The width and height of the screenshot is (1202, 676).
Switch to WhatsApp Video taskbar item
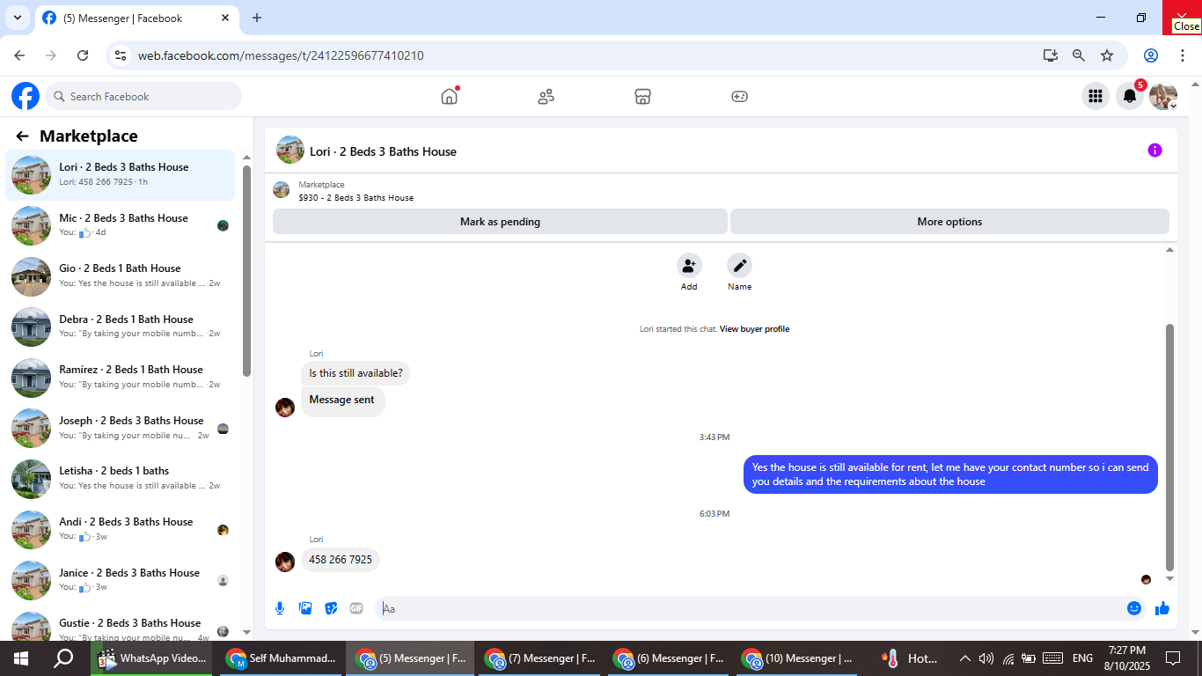152,658
